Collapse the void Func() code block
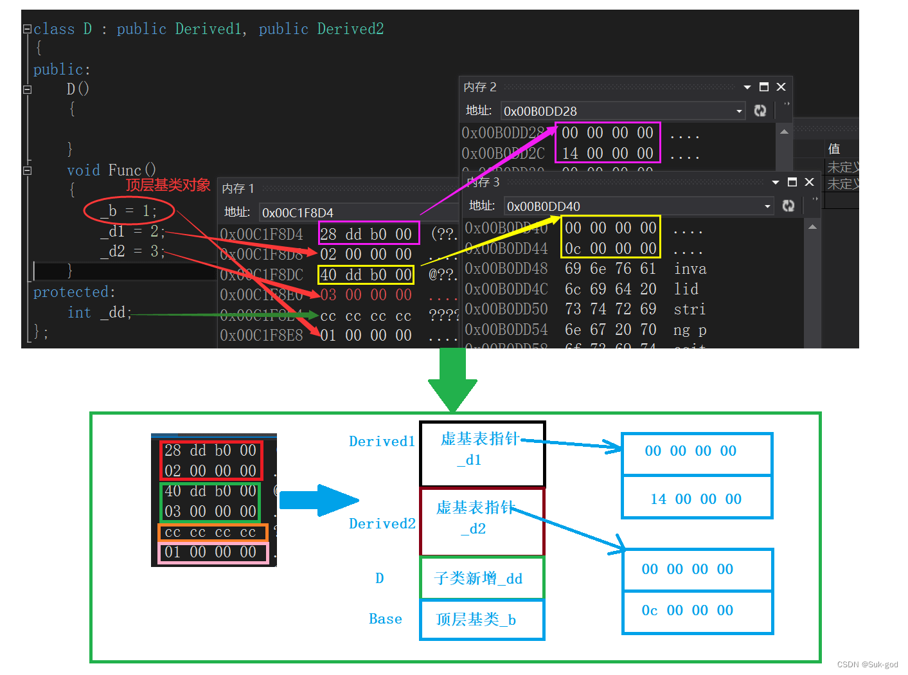 tap(27, 170)
